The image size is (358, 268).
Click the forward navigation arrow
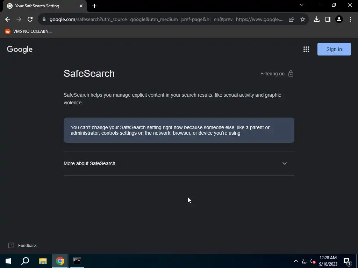[x=19, y=20]
